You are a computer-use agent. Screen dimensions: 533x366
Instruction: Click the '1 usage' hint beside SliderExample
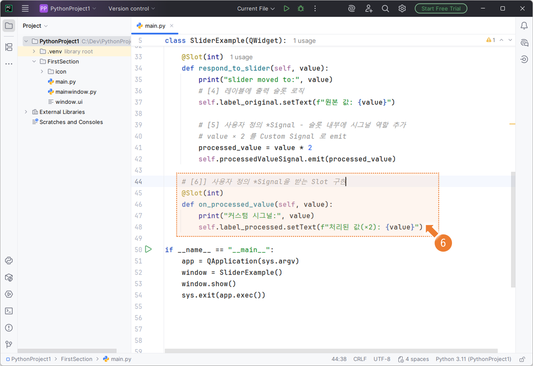[304, 41]
